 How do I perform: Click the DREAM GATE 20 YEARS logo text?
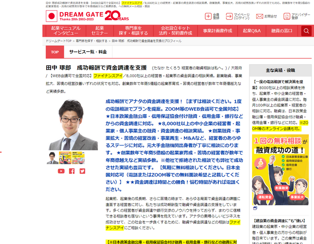point(94,16)
